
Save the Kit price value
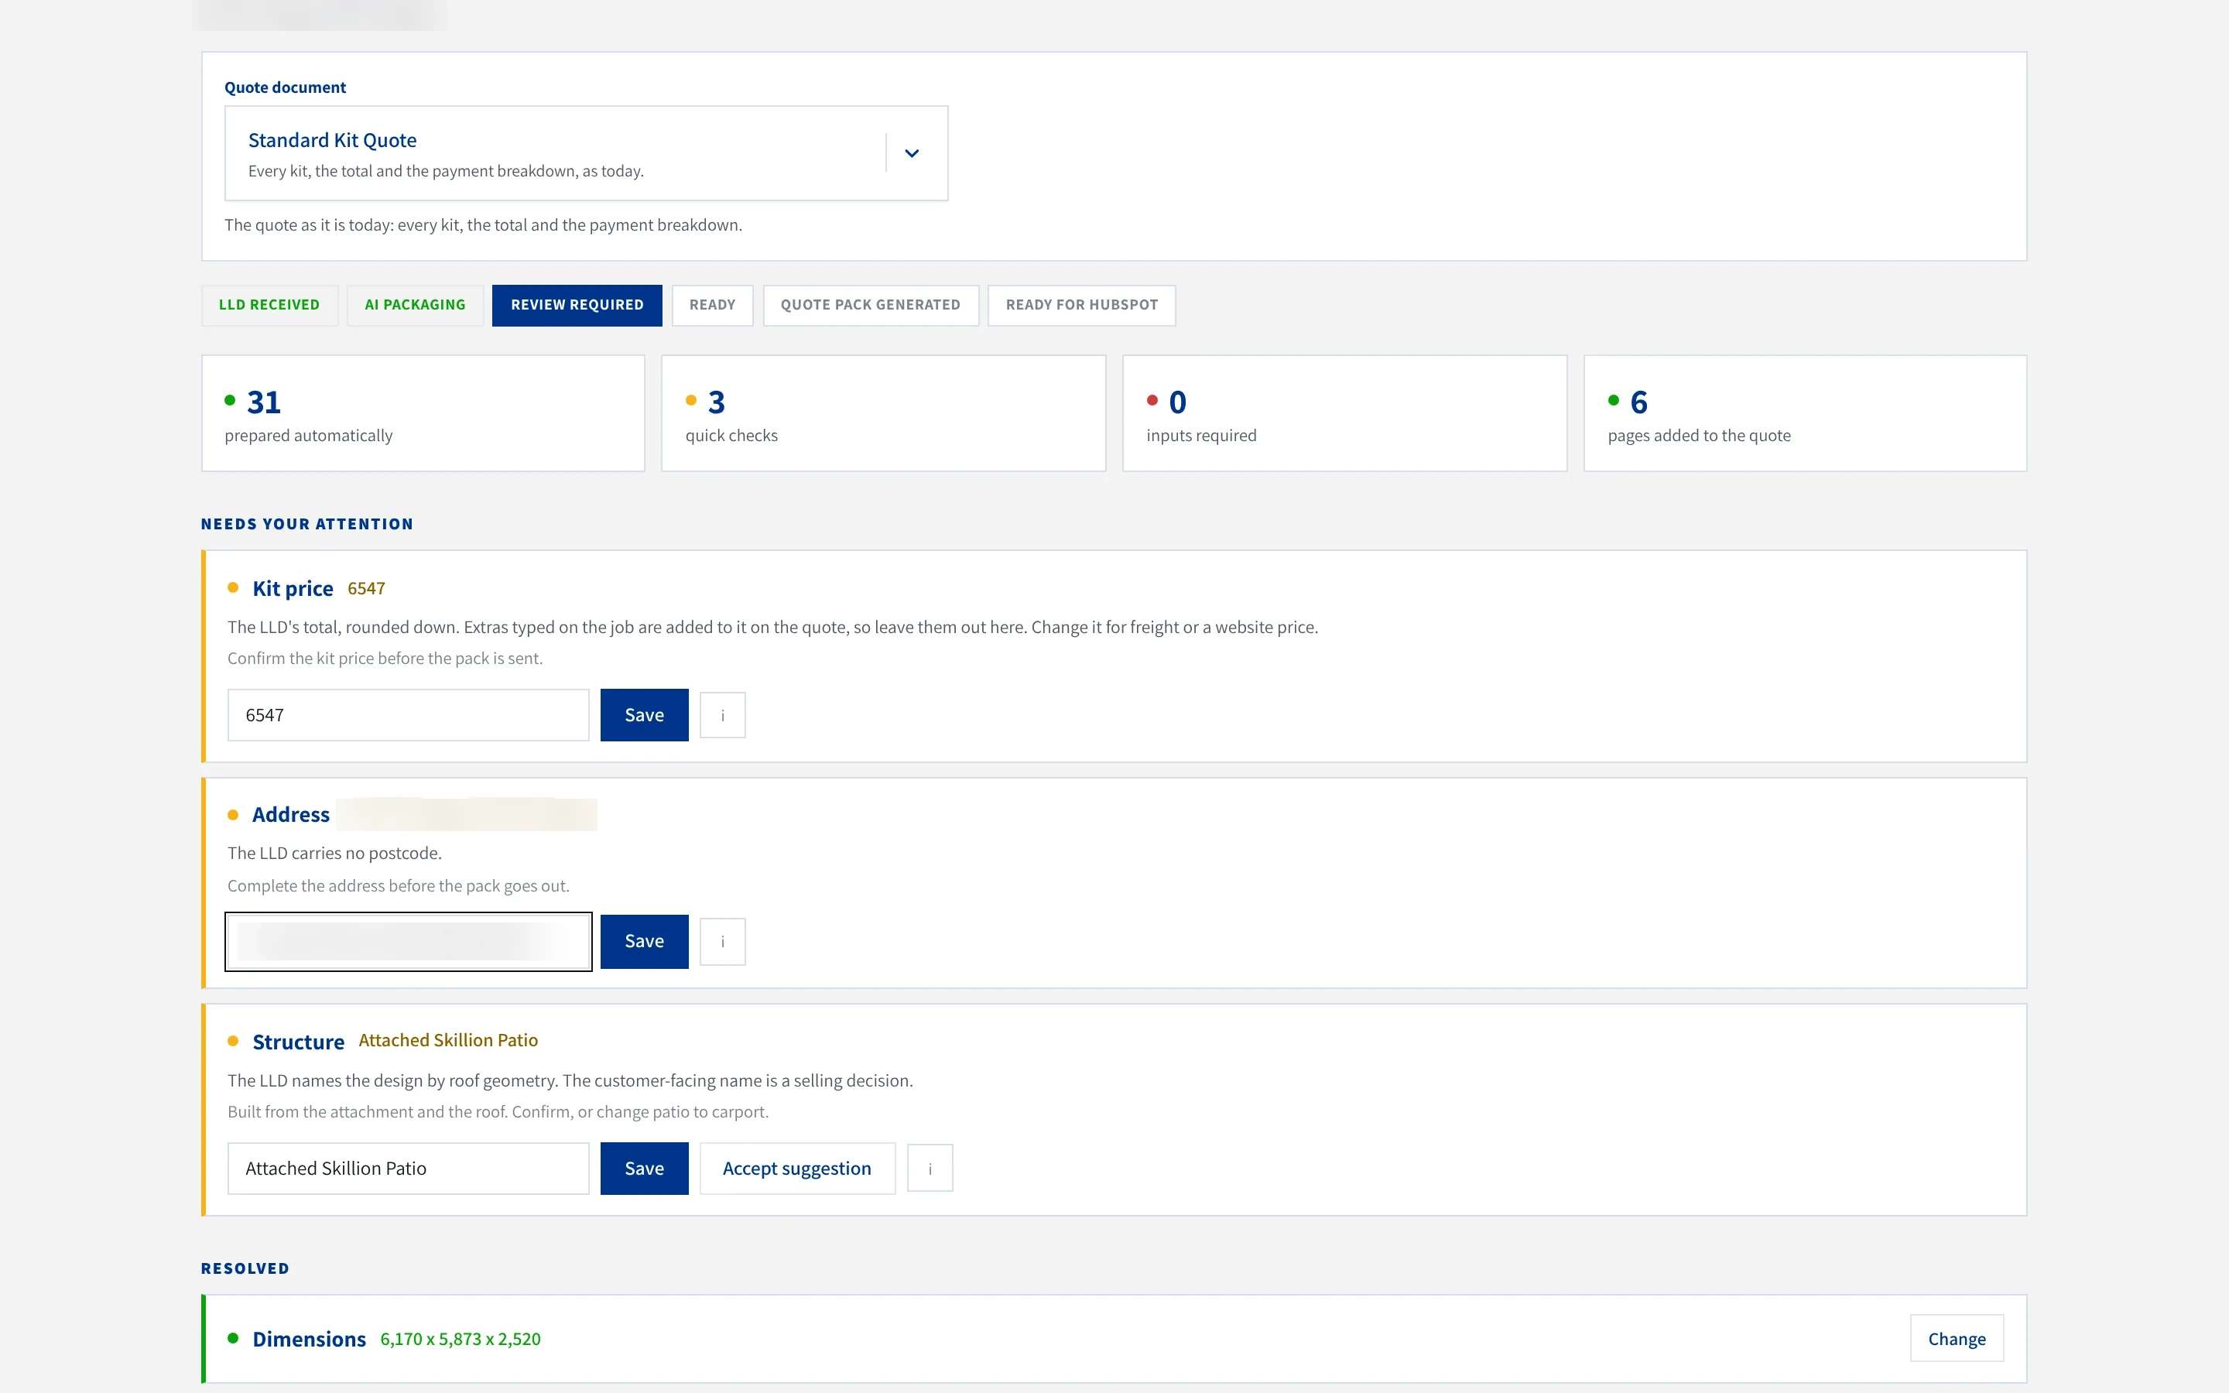[644, 715]
